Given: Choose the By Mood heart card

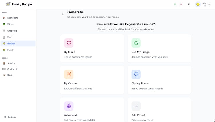Looking at the screenshot, I should [x=92, y=48].
